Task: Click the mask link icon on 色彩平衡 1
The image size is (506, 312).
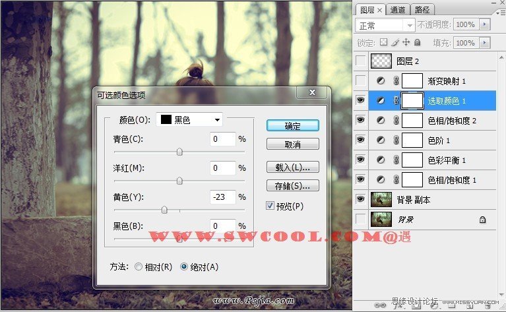Action: [396, 160]
